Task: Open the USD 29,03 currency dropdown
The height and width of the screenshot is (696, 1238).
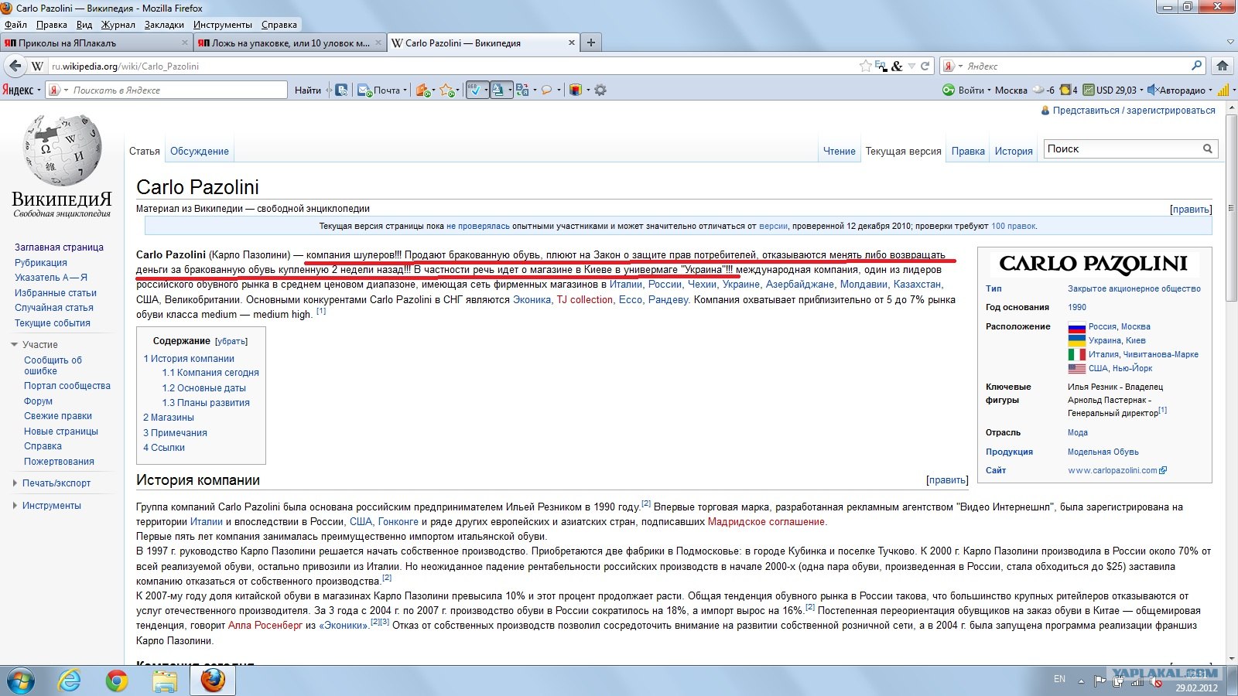Action: [x=1141, y=90]
